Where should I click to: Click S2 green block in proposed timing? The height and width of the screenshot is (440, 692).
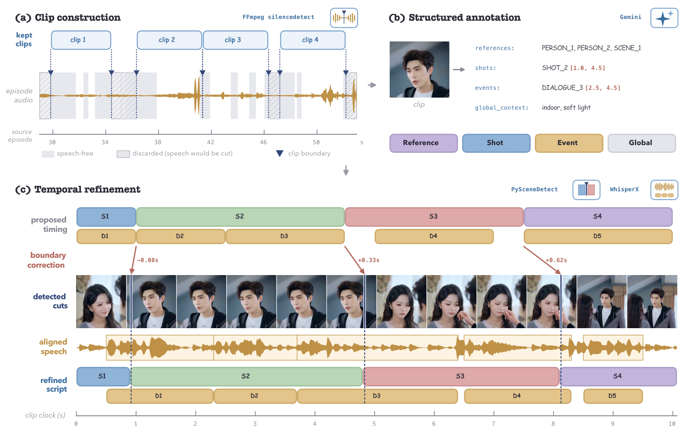point(240,217)
